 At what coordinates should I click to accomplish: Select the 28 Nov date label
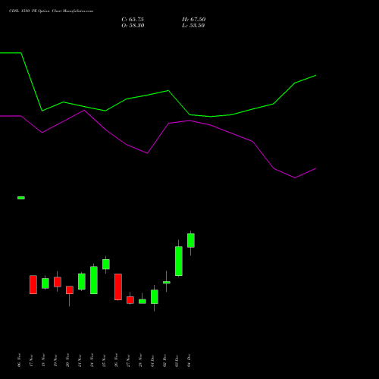[140, 360]
